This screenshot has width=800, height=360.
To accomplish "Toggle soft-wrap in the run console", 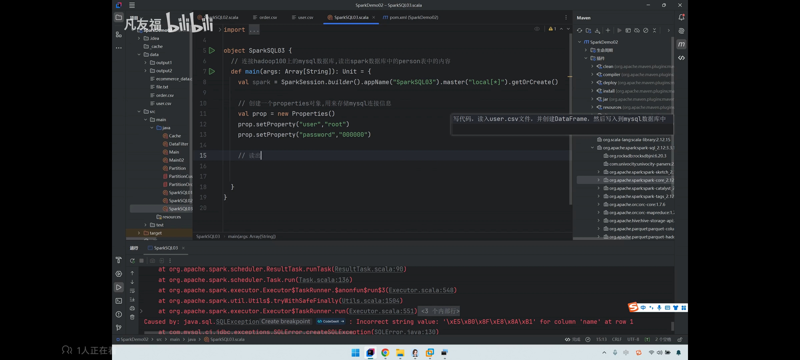I will pyautogui.click(x=132, y=291).
